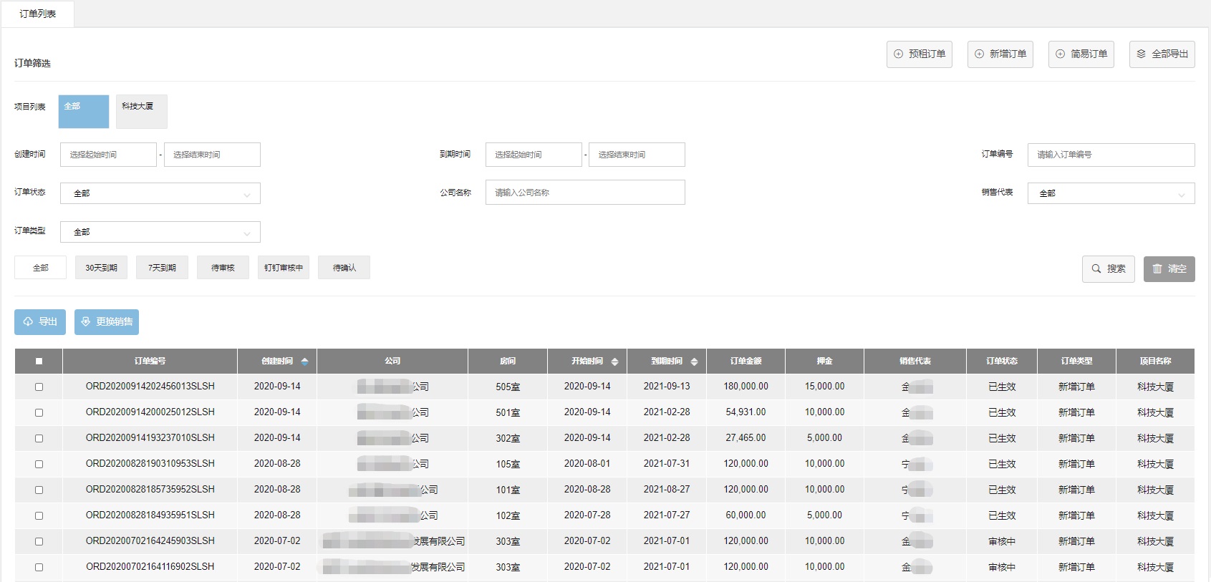Expand the 订单类型 dropdown

click(x=160, y=232)
